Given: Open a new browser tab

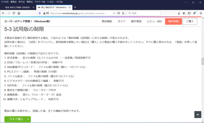Looking at the screenshot, I should [x=75, y=7].
